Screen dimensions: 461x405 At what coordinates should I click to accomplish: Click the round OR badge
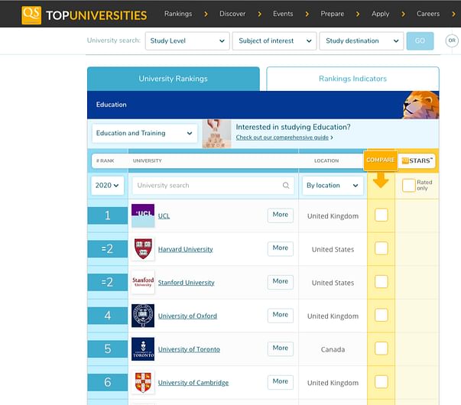tap(452, 40)
